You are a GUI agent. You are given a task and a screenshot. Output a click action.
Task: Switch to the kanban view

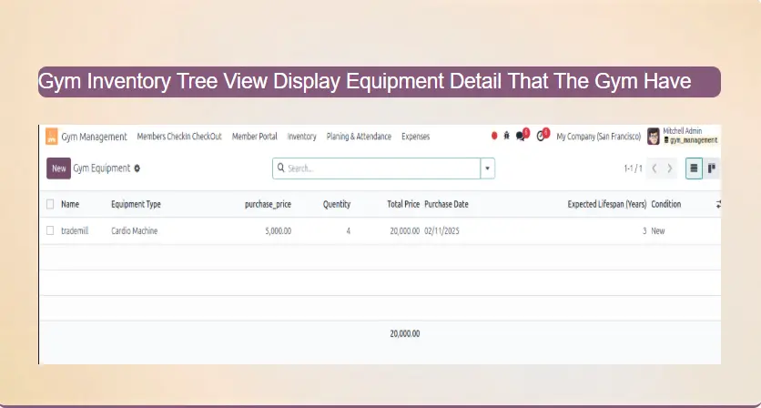[712, 168]
